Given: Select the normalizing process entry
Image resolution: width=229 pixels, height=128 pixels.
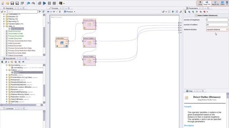Looking at the screenshot, I should (x=18, y=68).
